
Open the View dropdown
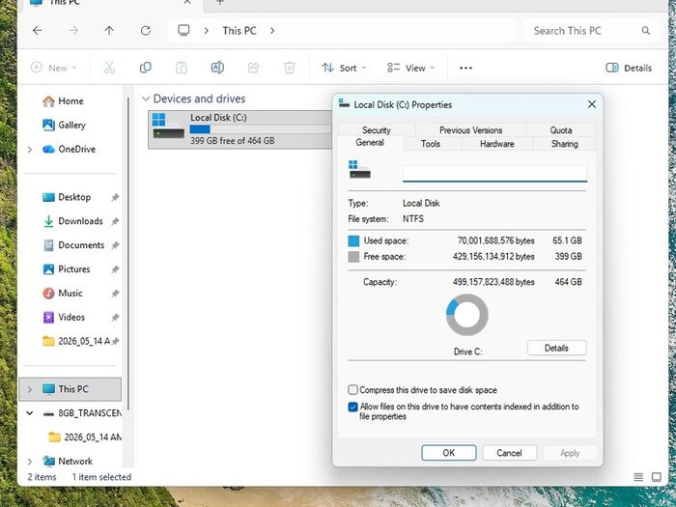(410, 68)
